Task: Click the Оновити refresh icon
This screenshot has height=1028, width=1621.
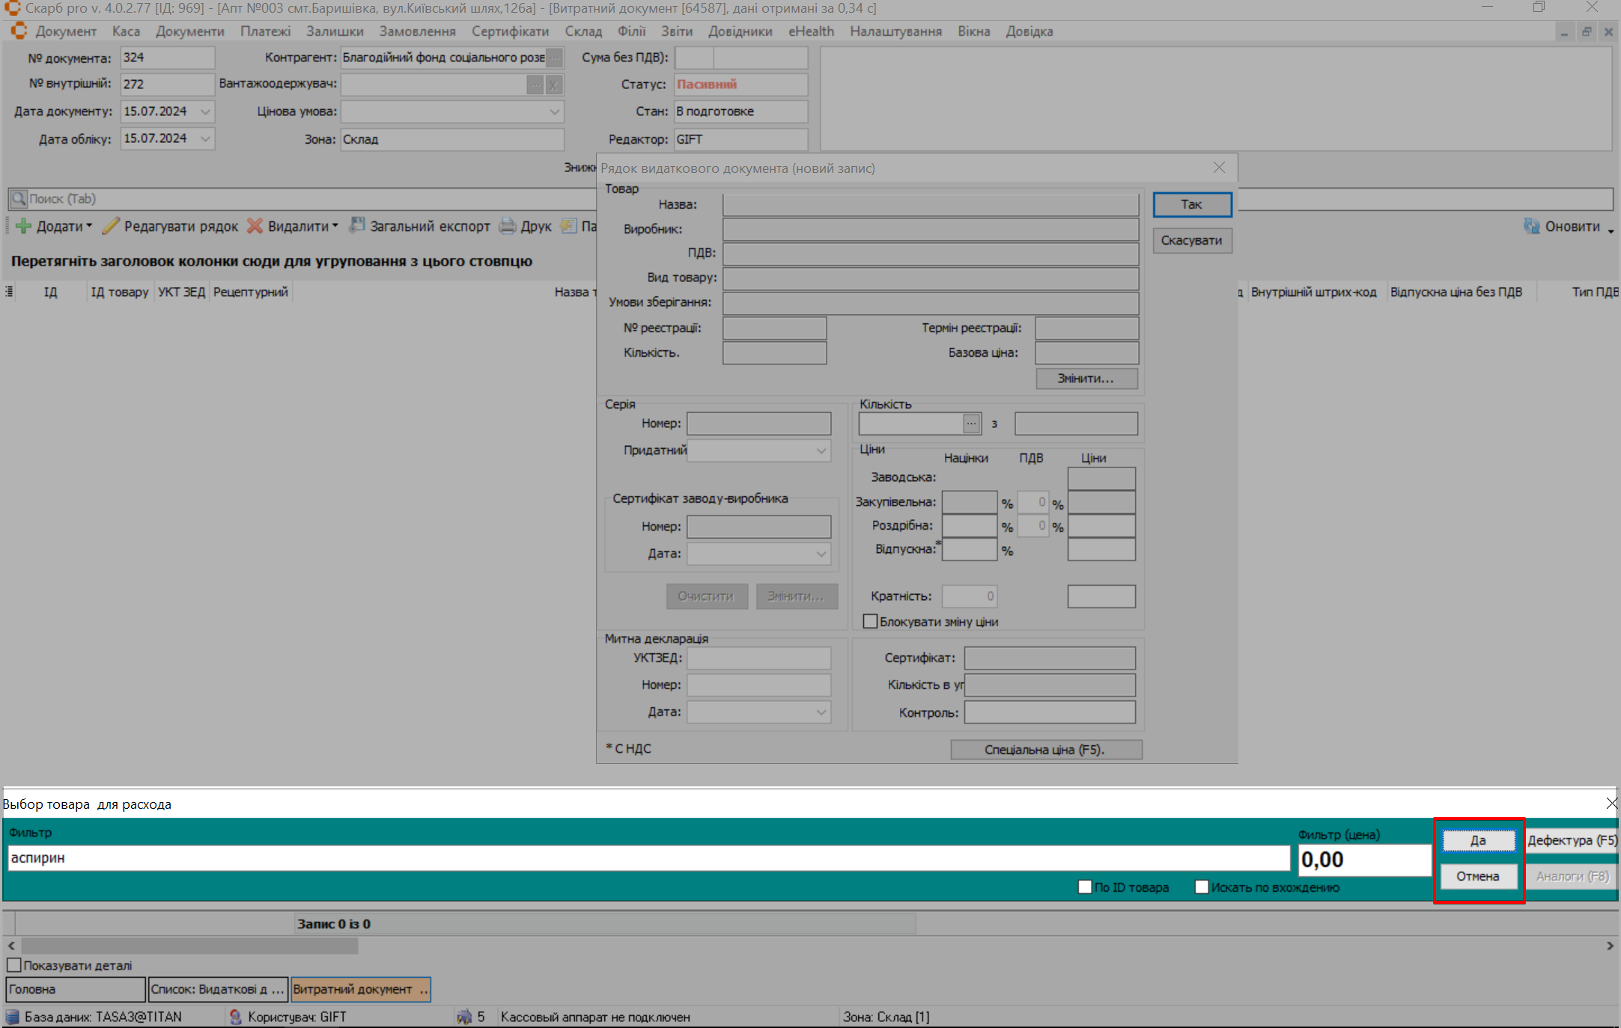Action: coord(1531,226)
